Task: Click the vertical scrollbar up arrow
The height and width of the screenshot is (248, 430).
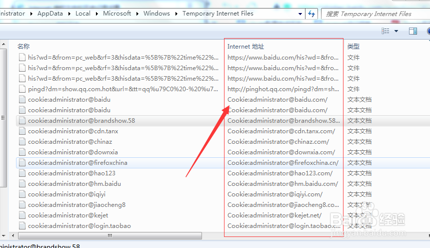Action: click(3, 44)
